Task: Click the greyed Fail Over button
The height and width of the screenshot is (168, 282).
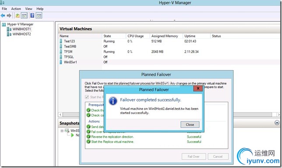Action: pos(194,157)
